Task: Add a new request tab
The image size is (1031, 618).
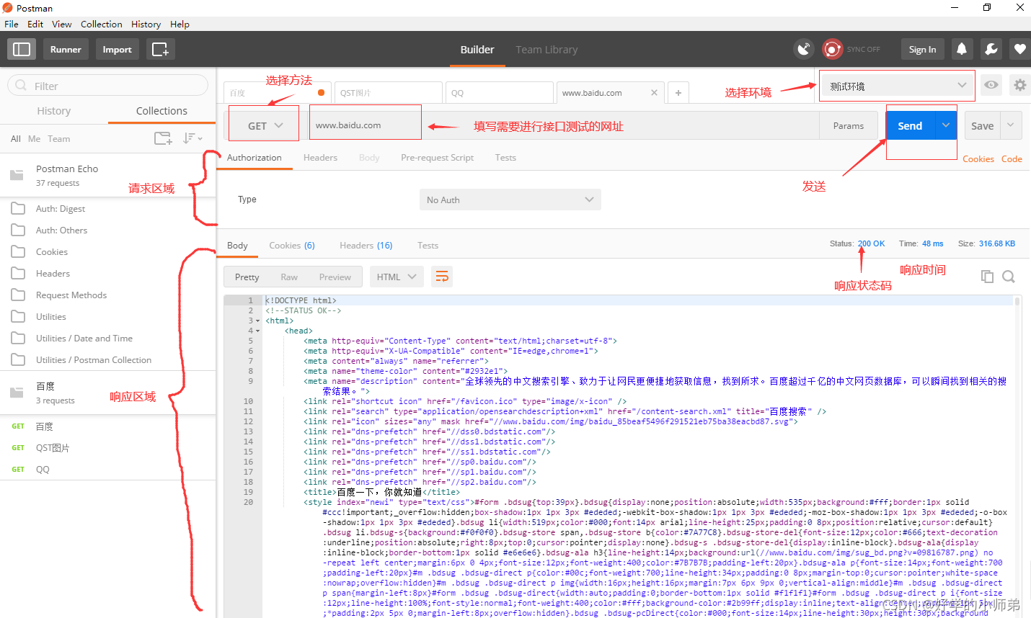Action: click(678, 93)
